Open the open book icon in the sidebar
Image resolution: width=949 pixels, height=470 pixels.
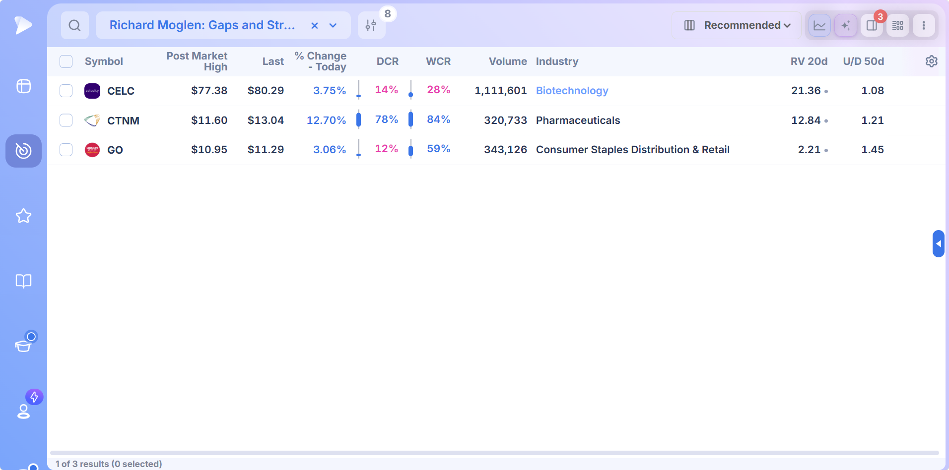tap(23, 281)
